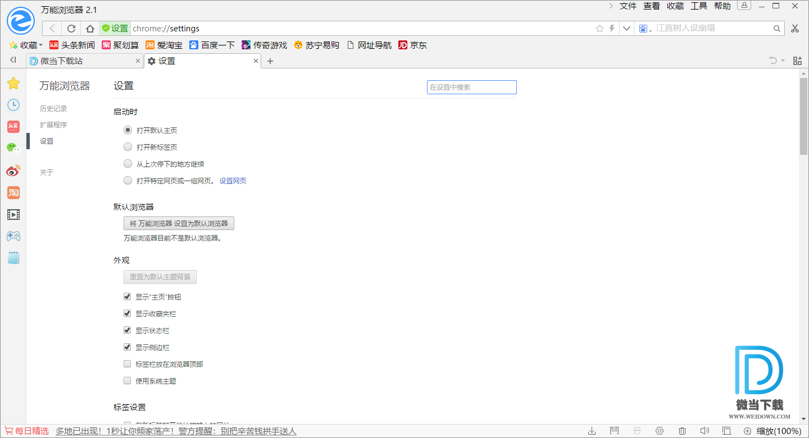This screenshot has width=809, height=438.
Task: Open the scrolling news headline link
Action: (x=176, y=431)
